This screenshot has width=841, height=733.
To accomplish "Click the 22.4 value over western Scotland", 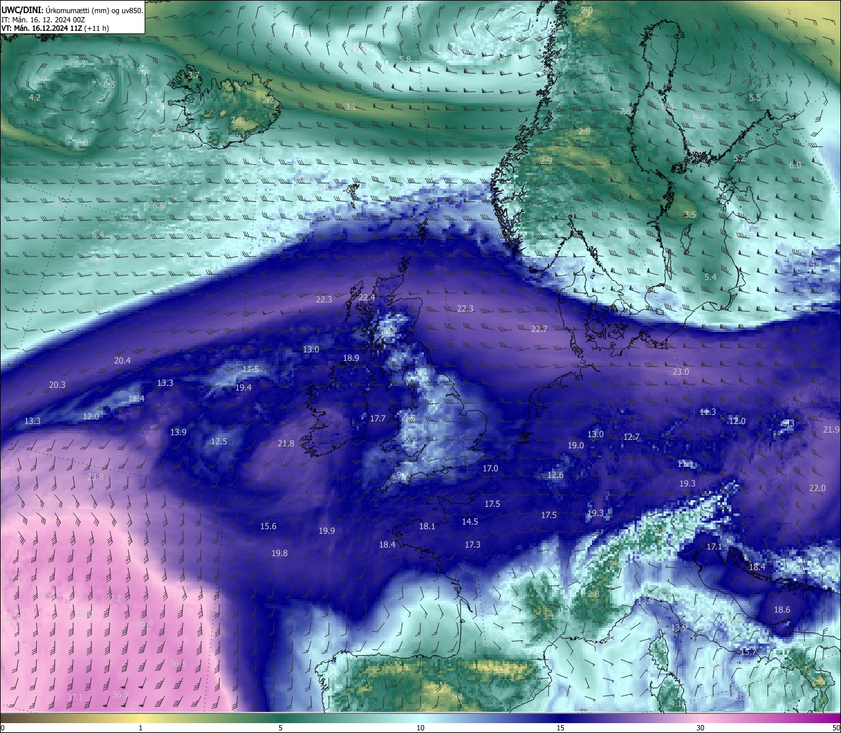I will 367,297.
